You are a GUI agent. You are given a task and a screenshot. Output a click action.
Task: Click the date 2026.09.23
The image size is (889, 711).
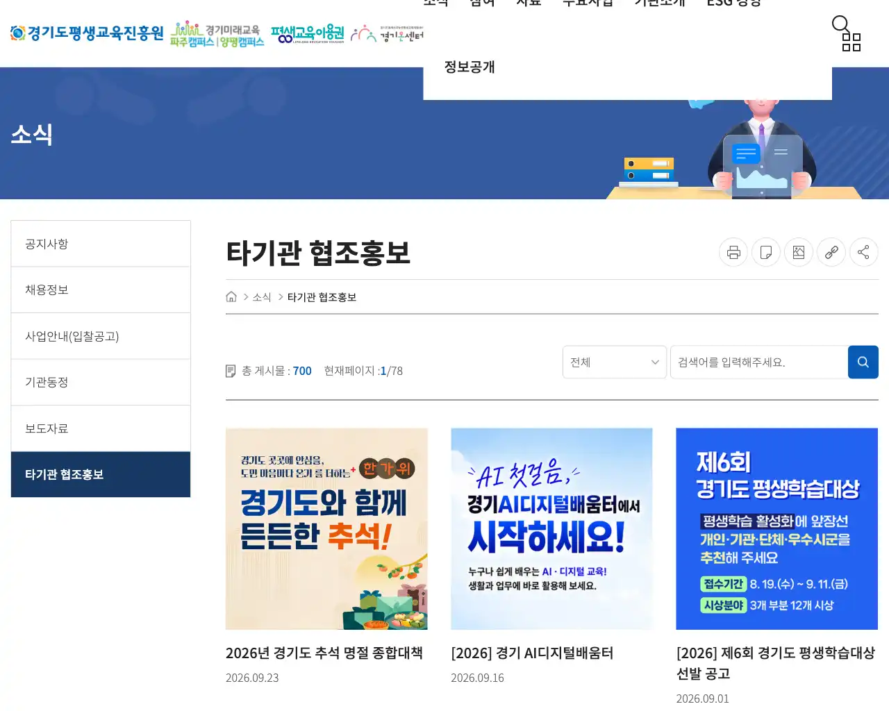[252, 678]
